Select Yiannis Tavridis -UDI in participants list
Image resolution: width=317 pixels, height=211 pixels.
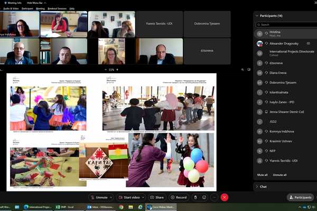click(285, 160)
